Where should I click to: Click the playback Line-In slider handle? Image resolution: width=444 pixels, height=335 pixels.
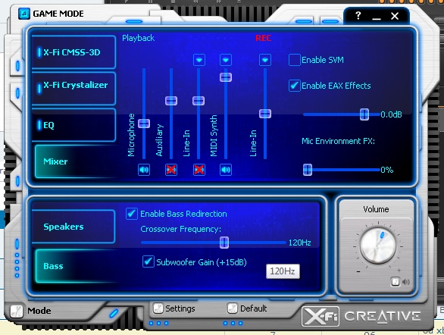199,101
